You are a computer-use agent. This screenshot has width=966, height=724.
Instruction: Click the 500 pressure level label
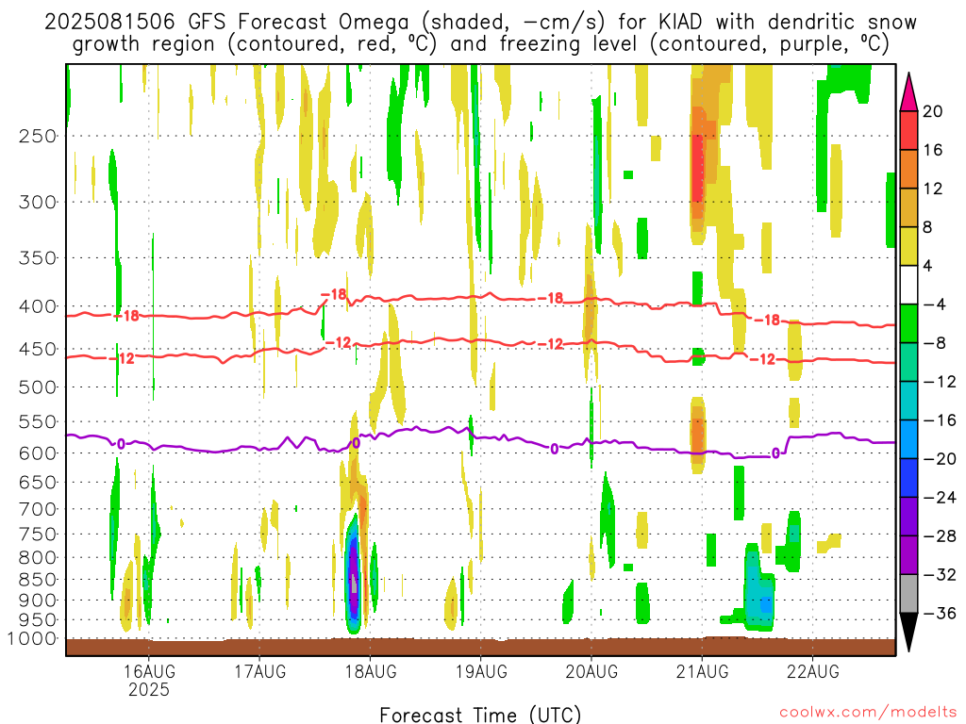point(38,387)
